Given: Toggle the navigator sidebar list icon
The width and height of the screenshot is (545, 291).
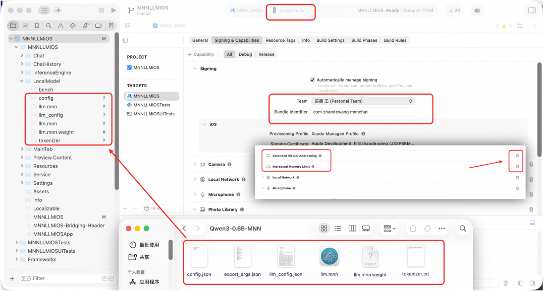Looking at the screenshot, I should click(x=44, y=11).
